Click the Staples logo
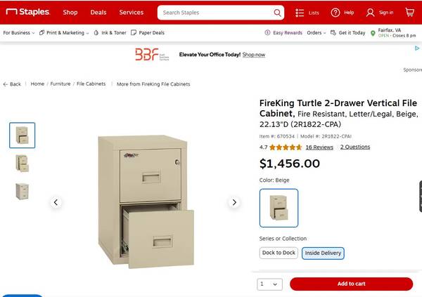This screenshot has width=422, height=297. pyautogui.click(x=28, y=12)
